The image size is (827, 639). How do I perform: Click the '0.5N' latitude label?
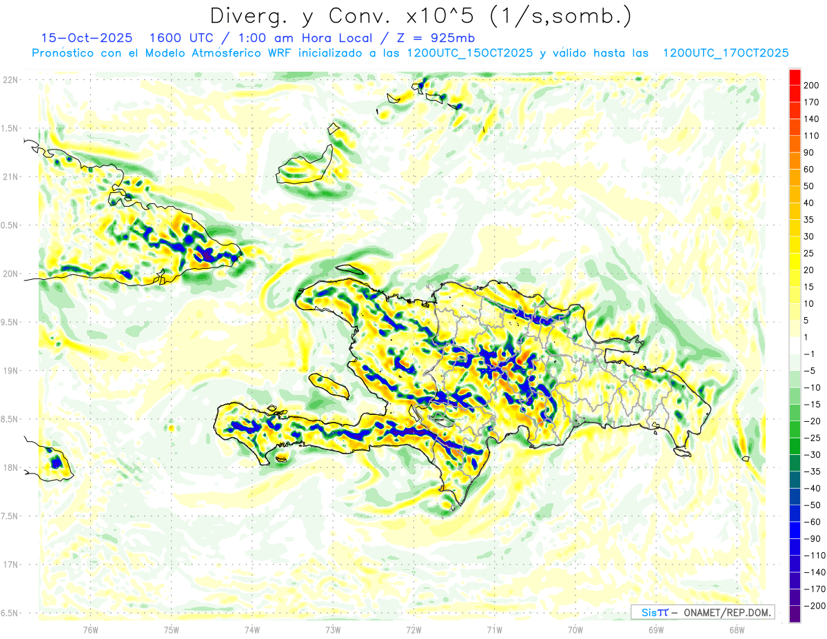click(10, 225)
